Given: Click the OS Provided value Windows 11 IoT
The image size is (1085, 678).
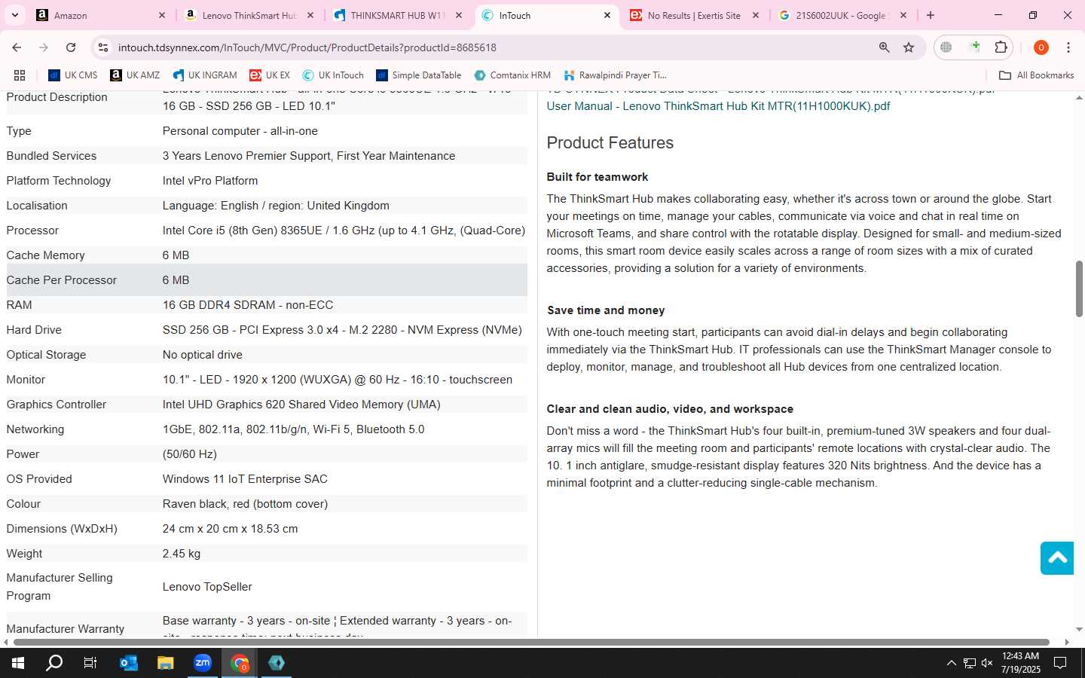Looking at the screenshot, I should [x=245, y=479].
